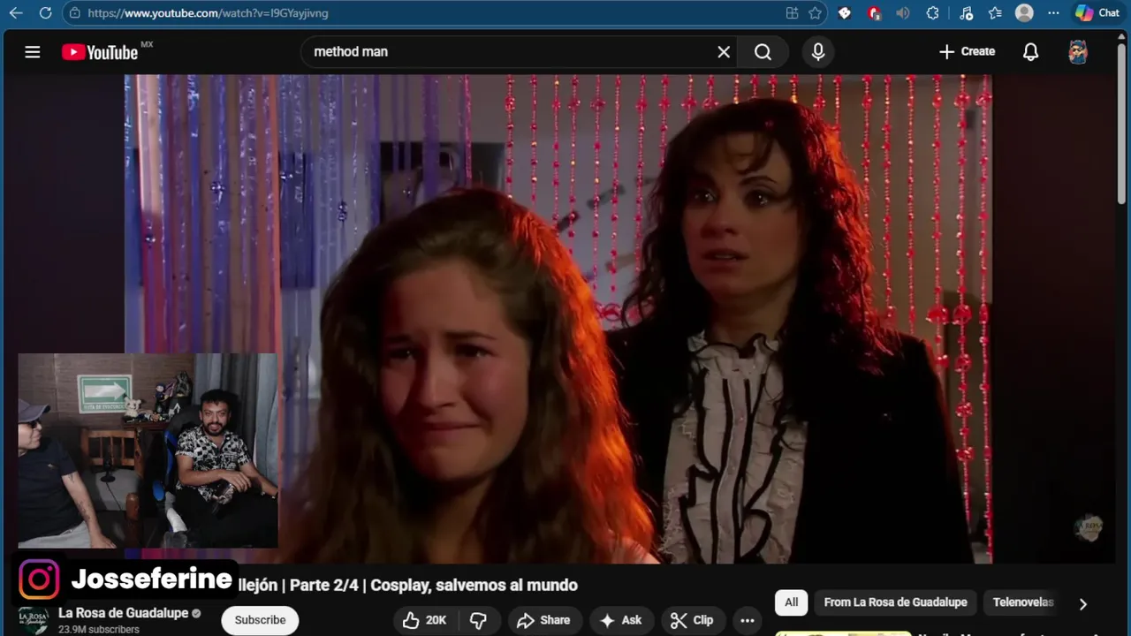Image resolution: width=1131 pixels, height=636 pixels.
Task: Open browser Settings and more menu
Action: pos(1053,13)
